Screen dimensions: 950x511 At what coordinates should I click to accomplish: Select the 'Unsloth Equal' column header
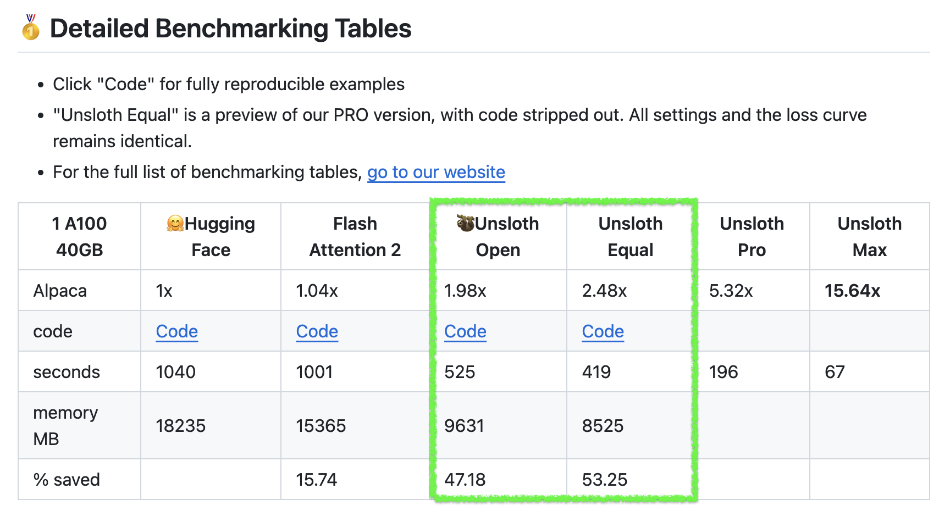click(x=631, y=237)
